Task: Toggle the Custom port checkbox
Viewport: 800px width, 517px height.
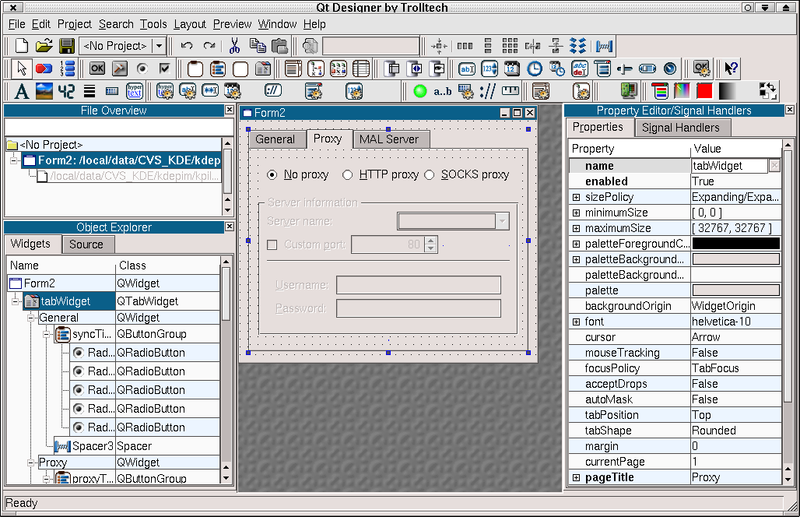Action: click(272, 245)
